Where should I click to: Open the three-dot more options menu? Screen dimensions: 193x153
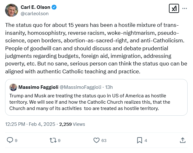(x=185, y=9)
